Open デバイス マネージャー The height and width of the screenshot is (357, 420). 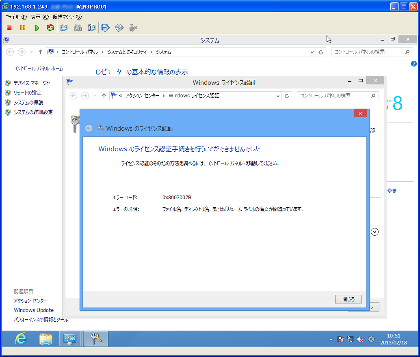pos(34,83)
